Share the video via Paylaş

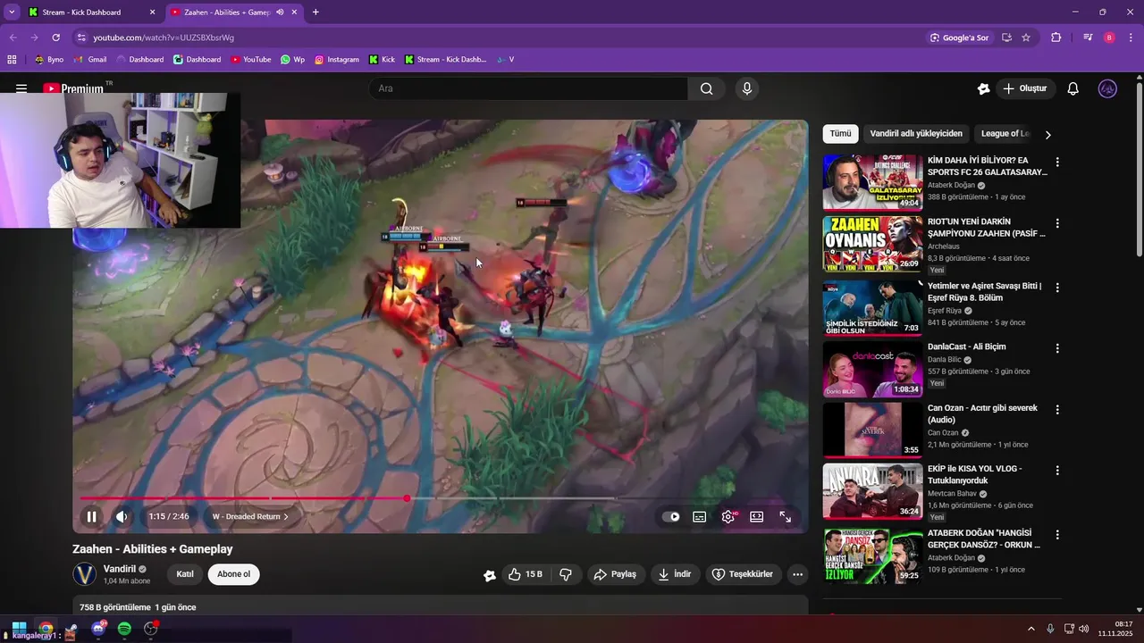point(615,574)
